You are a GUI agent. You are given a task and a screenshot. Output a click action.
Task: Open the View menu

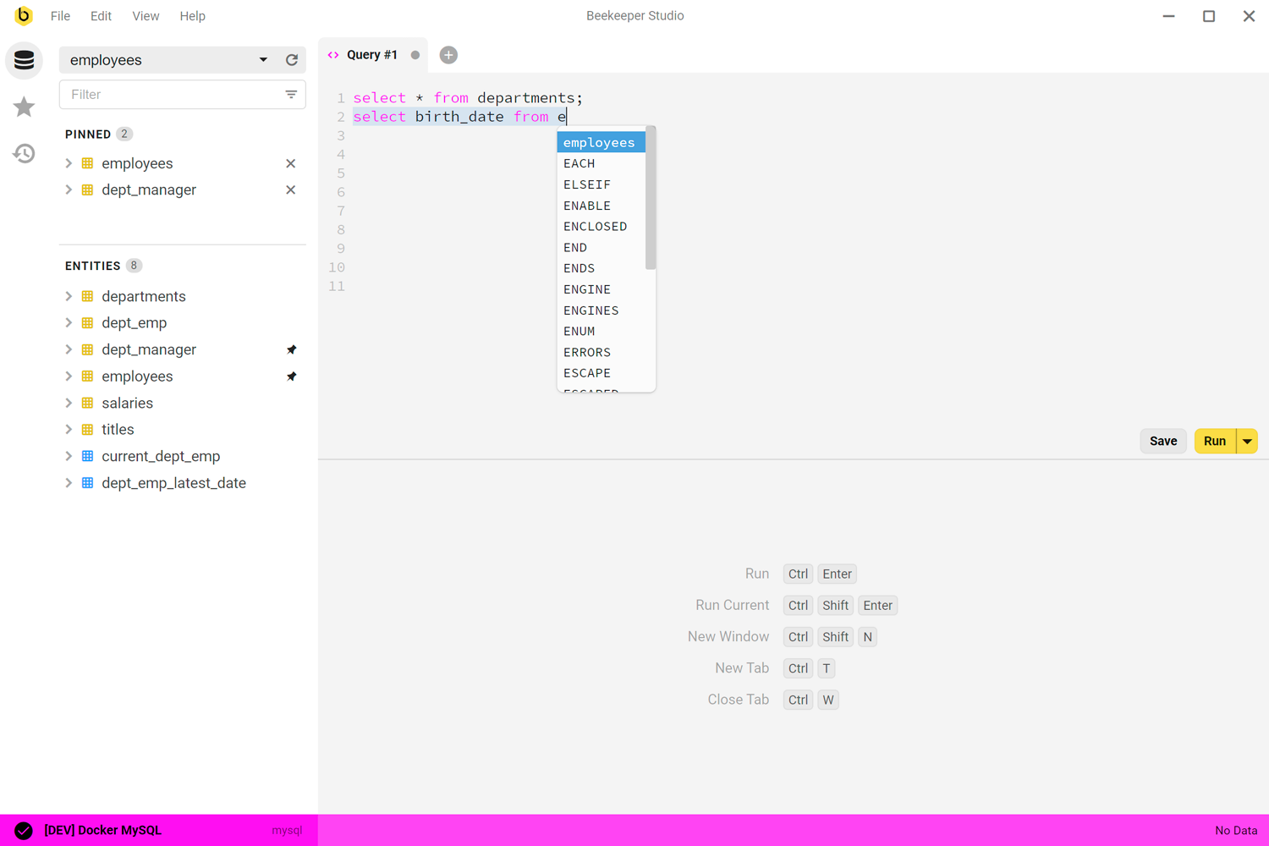tap(145, 15)
